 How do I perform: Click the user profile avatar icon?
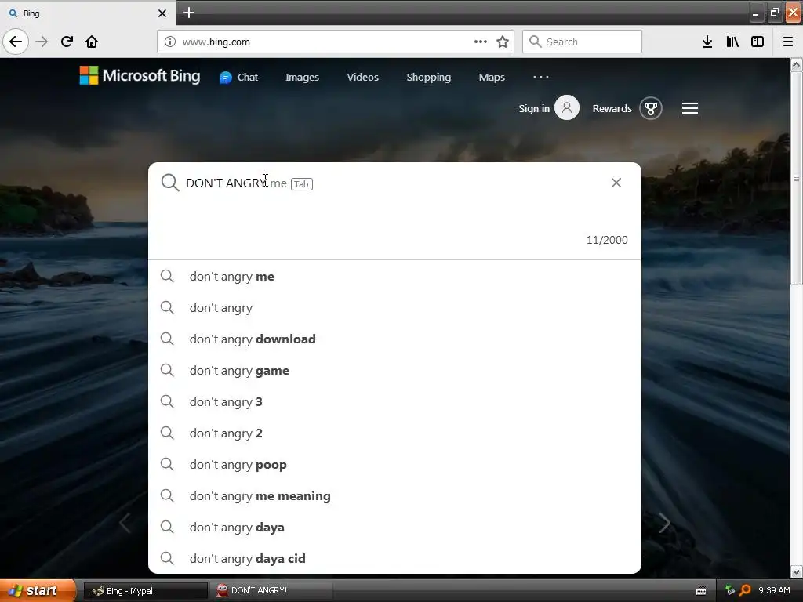(567, 107)
